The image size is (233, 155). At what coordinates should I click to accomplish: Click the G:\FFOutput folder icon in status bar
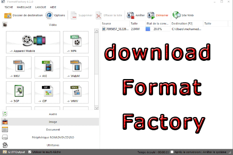[5, 152]
